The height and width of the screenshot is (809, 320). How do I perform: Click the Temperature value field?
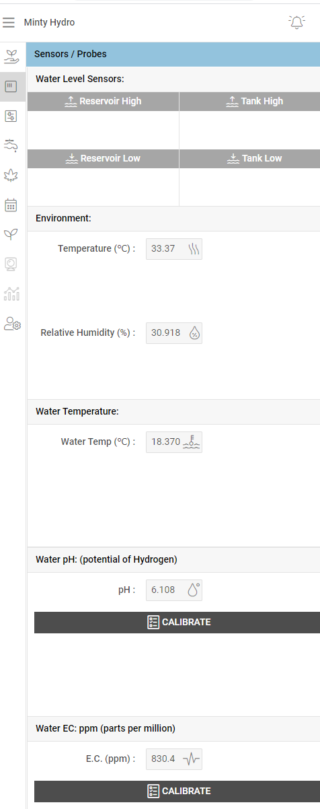pos(174,248)
